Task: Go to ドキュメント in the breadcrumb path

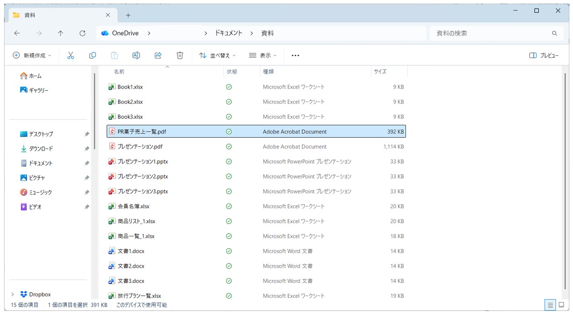Action: point(228,33)
